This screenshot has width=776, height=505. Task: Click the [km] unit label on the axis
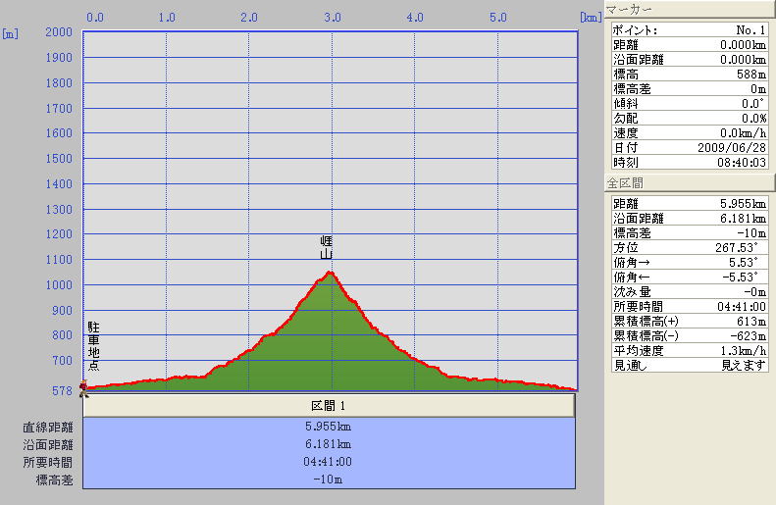[591, 18]
